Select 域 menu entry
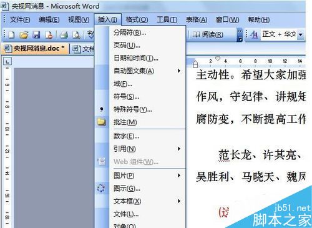The height and width of the screenshot is (228, 312). [x=147, y=84]
